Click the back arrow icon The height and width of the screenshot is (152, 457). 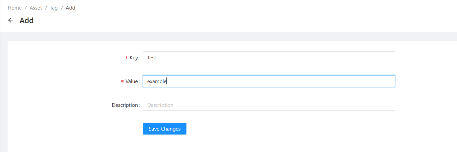[x=11, y=20]
